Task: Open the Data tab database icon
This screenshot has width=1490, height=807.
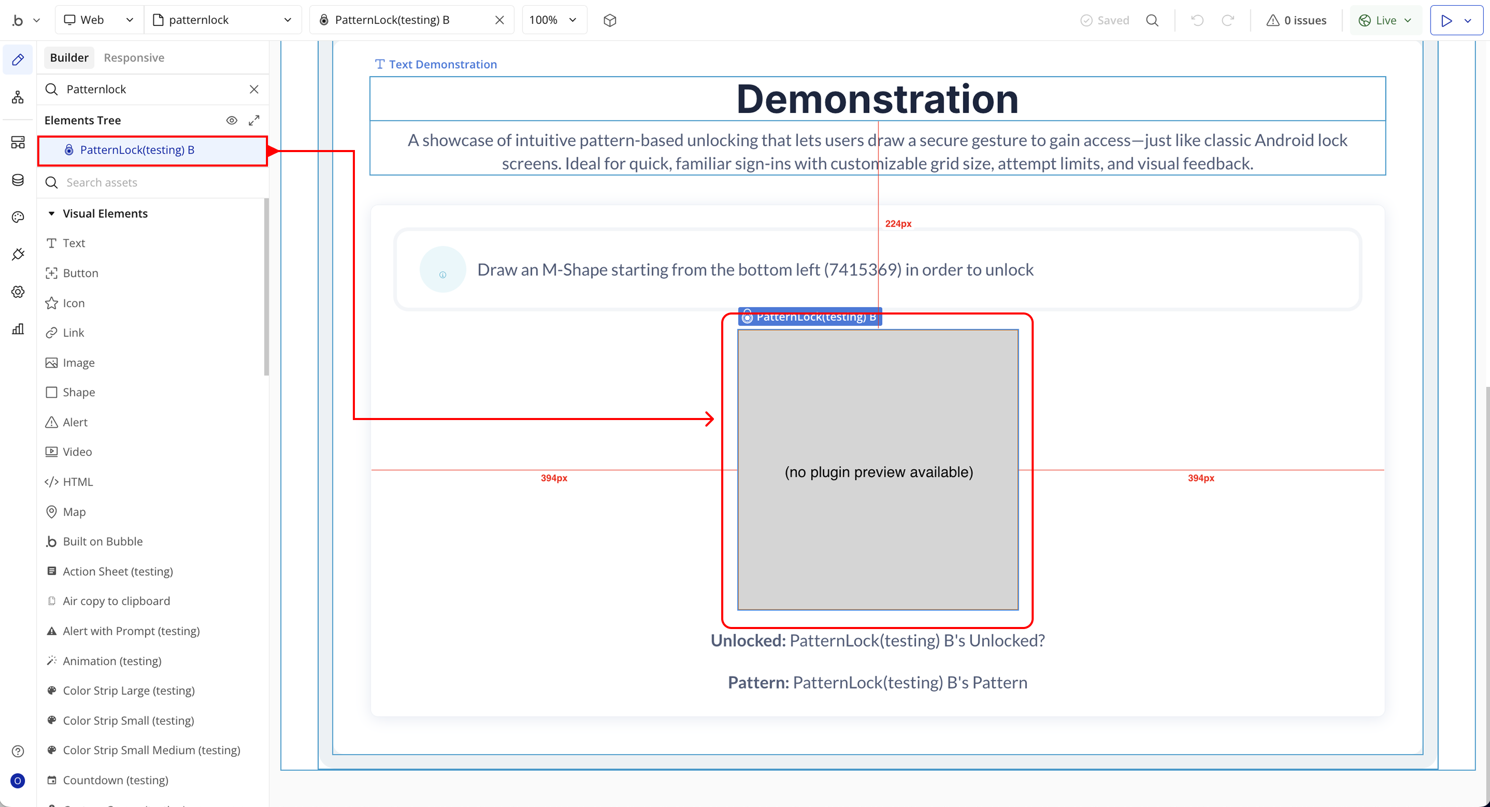Action: 18,180
